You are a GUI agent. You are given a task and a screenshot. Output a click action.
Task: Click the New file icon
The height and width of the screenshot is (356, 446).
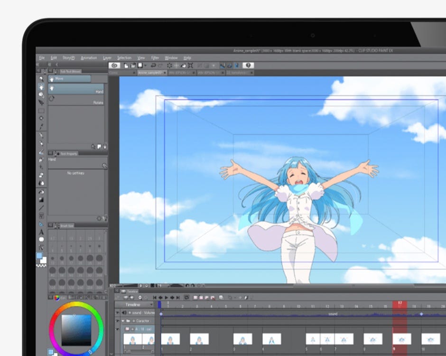pyautogui.click(x=126, y=66)
